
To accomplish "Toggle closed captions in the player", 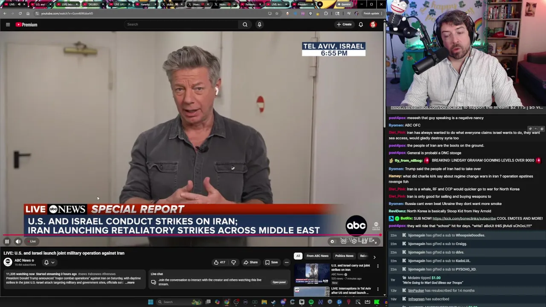I will (x=344, y=241).
